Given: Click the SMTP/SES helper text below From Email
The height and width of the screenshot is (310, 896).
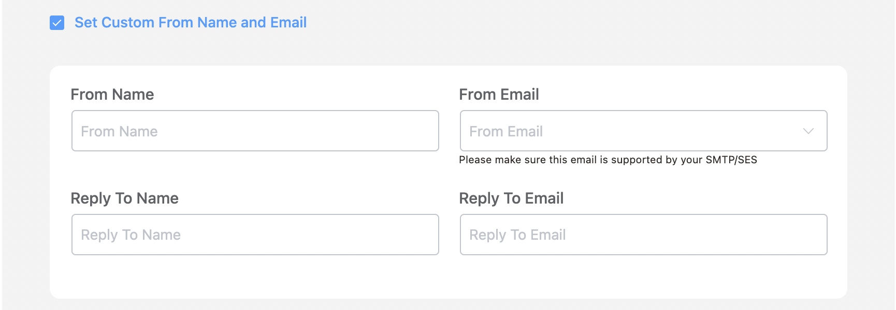Looking at the screenshot, I should [x=607, y=160].
